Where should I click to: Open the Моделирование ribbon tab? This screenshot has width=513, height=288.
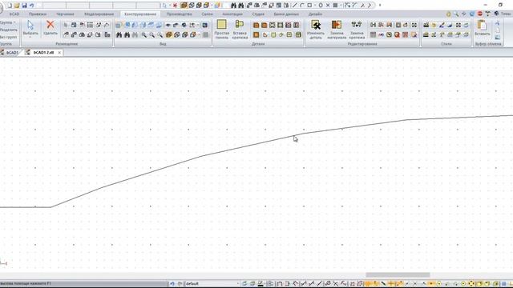pyautogui.click(x=99, y=14)
